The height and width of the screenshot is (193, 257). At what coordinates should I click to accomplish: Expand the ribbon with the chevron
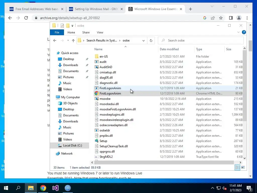(238, 32)
